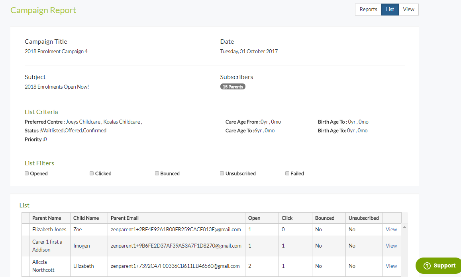Click the Carer 1 first a Addison cell
Viewport: 461px width, 277px height.
[49, 246]
